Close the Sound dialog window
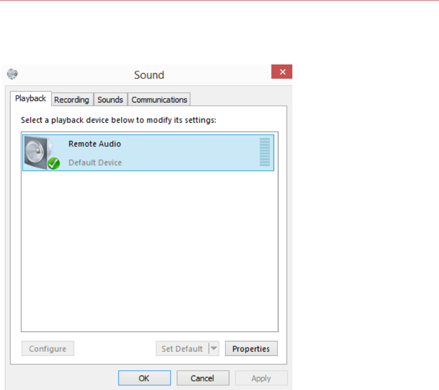 (282, 72)
